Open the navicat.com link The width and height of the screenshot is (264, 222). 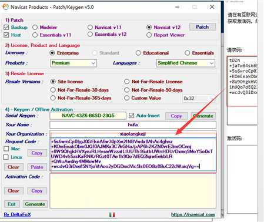tap(193, 214)
